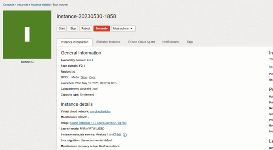Click the General information heading
This screenshot has width=273, height=150.
(x=81, y=53)
